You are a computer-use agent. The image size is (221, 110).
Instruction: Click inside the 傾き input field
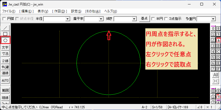(x=123, y=19)
